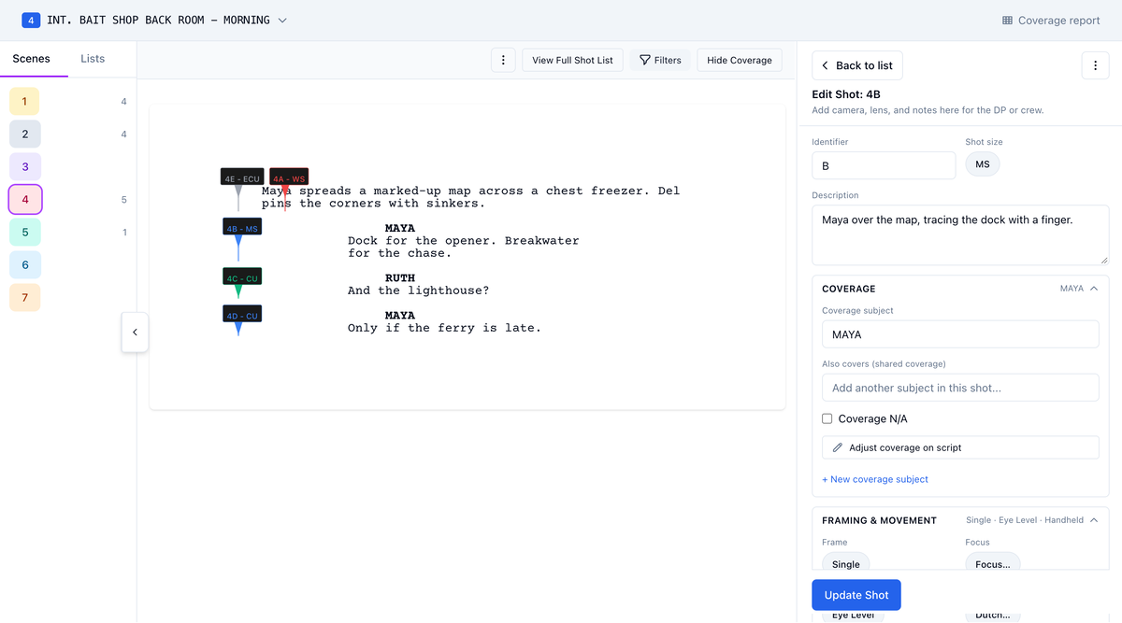Select the 4A - WS shot marker
Image resolution: width=1122 pixels, height=623 pixels.
(x=288, y=177)
